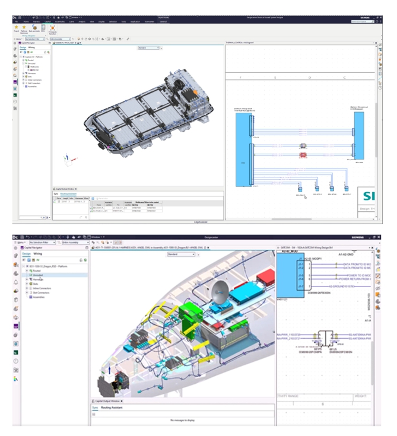Open No Selection Filter dropdown in top window
This screenshot has height=436, width=397.
[35, 39]
